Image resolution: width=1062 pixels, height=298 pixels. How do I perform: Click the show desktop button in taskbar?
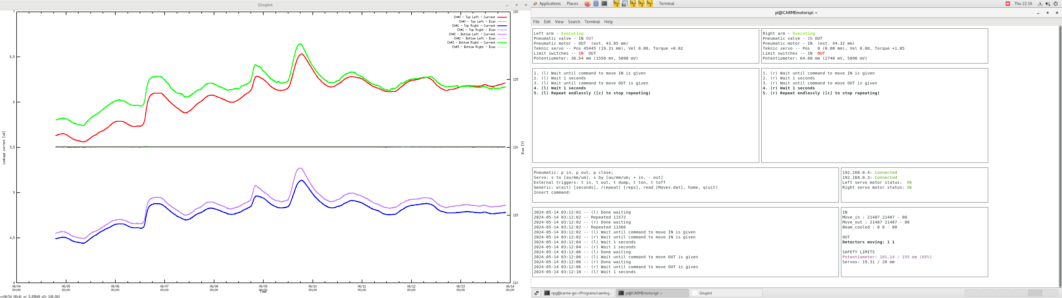point(536,293)
